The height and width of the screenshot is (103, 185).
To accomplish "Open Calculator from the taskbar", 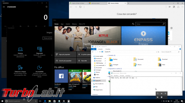I will pos(68,101).
